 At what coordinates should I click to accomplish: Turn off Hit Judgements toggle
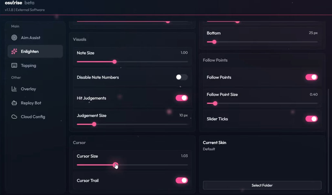coord(182,98)
